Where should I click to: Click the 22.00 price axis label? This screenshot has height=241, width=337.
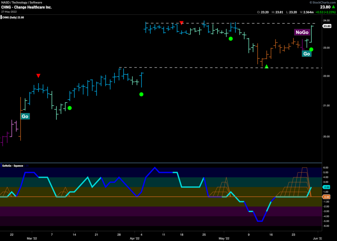point(326,76)
